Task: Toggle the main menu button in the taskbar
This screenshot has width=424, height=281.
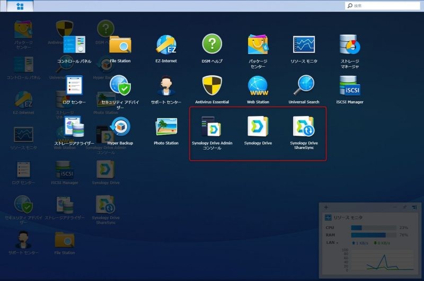Action: click(x=19, y=6)
